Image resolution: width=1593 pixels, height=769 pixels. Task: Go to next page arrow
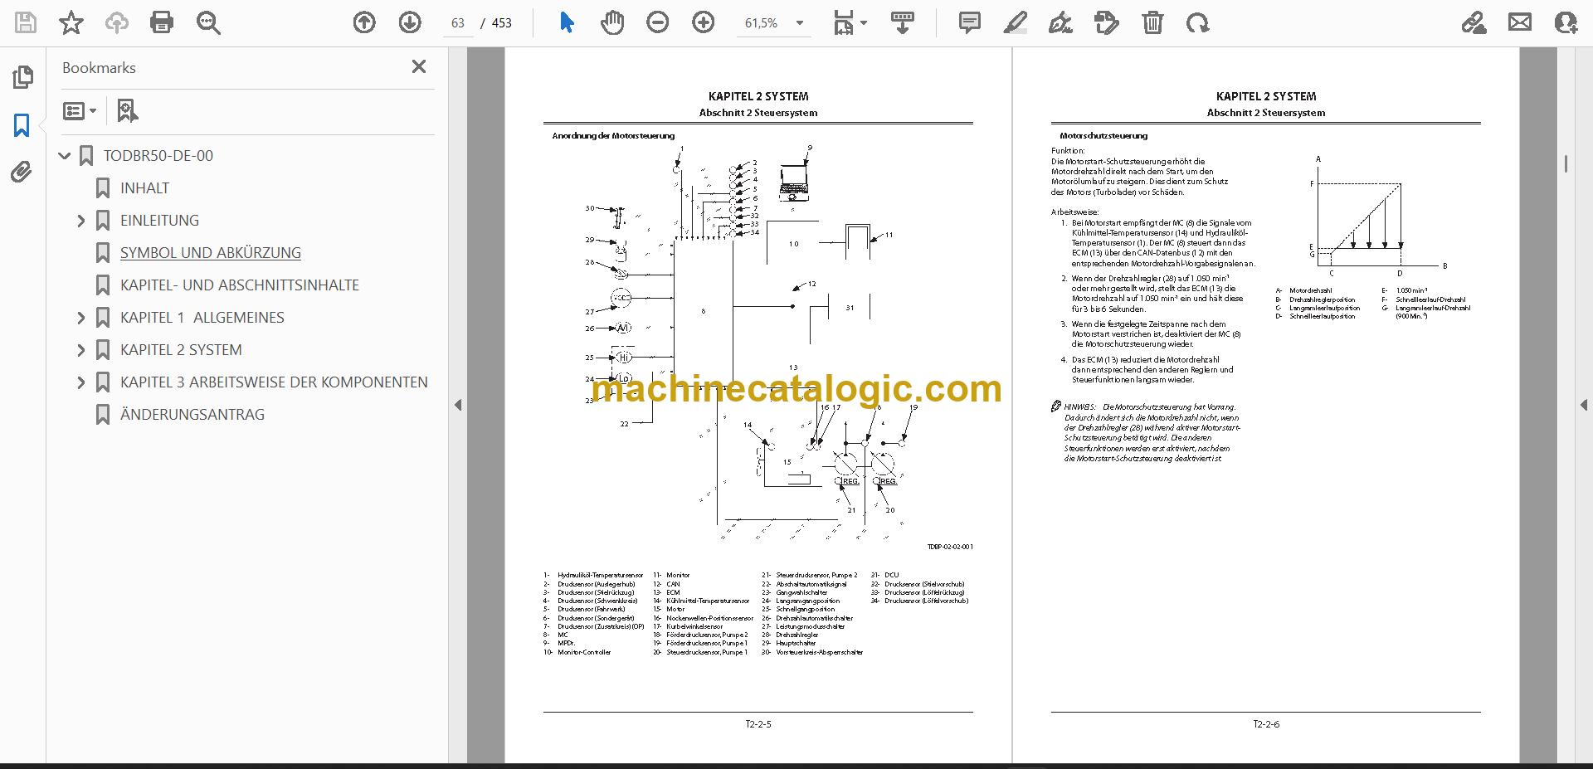(x=410, y=23)
